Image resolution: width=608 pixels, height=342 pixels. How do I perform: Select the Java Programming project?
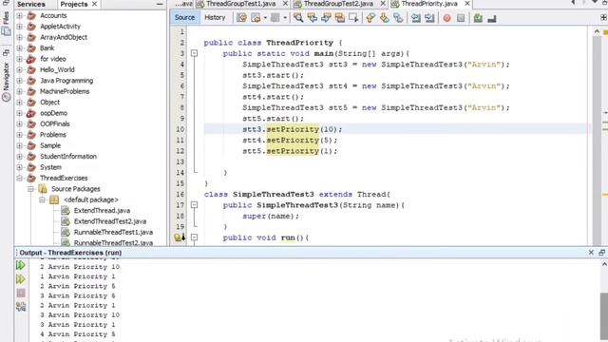point(66,81)
